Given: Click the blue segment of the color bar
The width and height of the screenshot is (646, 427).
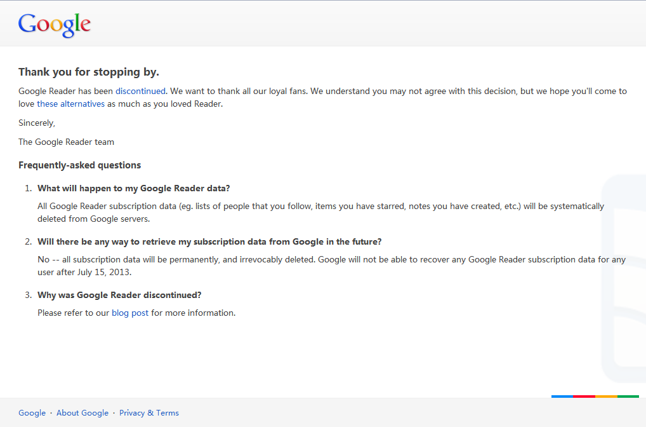Looking at the screenshot, I should (562, 396).
